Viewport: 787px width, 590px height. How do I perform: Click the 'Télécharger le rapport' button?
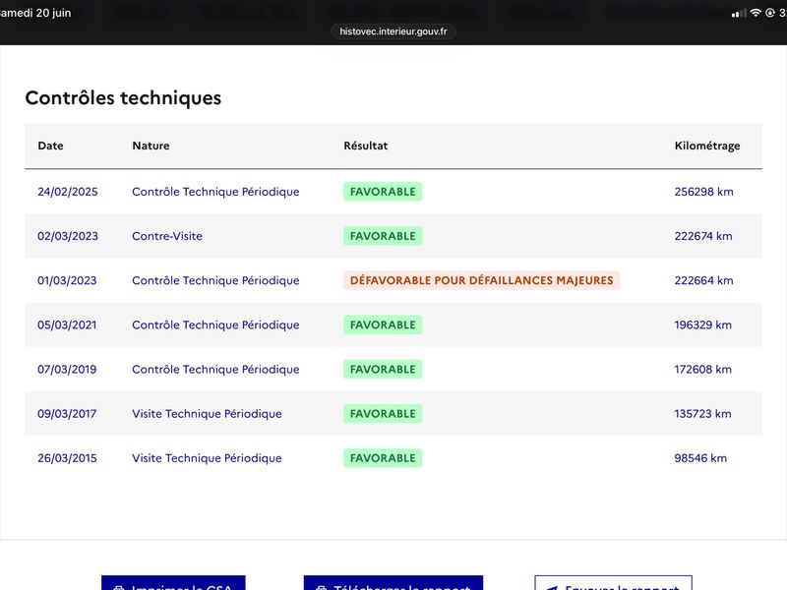click(393, 583)
